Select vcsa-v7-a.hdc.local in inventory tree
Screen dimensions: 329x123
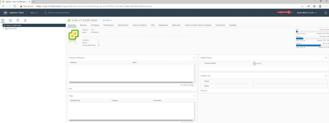(x=13, y=25)
